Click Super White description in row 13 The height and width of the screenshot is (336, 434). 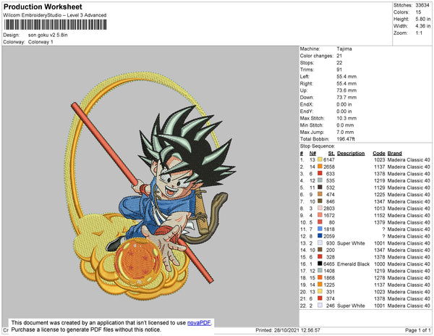(x=351, y=243)
